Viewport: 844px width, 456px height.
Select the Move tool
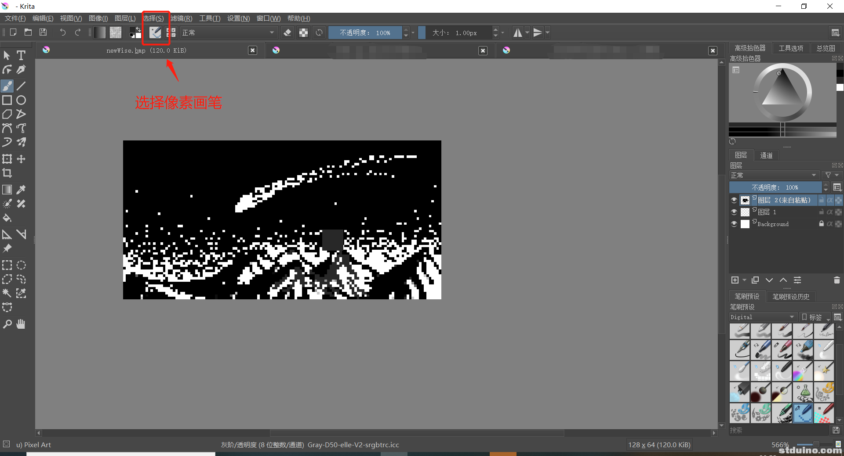point(21,159)
